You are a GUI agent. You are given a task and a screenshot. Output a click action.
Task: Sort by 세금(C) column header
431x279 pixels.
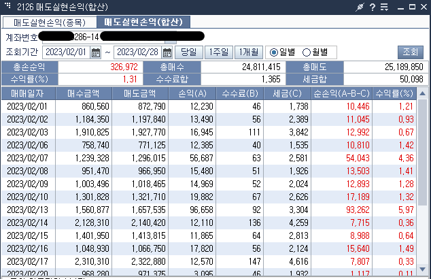pyautogui.click(x=288, y=93)
